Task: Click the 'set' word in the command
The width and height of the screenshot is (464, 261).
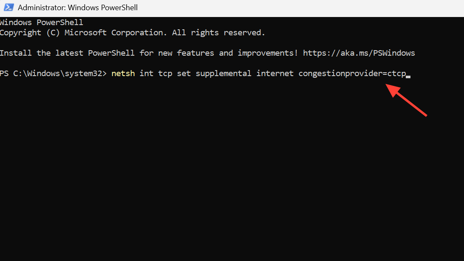Action: click(184, 74)
